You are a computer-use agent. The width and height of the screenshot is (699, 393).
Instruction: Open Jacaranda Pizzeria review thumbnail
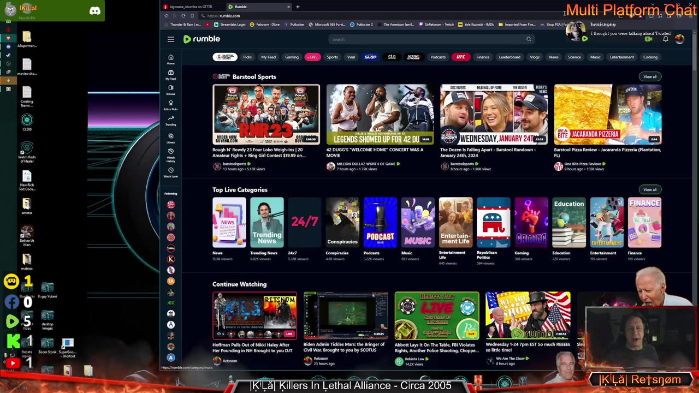point(608,114)
